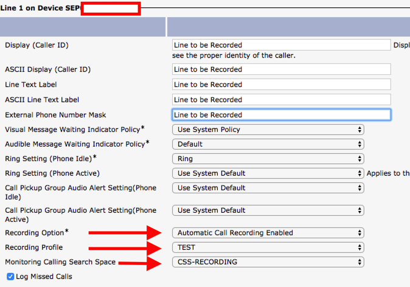410x287 pixels.
Task: Expand Ring Setting (Phone Active) dropdown
Action: pos(268,173)
